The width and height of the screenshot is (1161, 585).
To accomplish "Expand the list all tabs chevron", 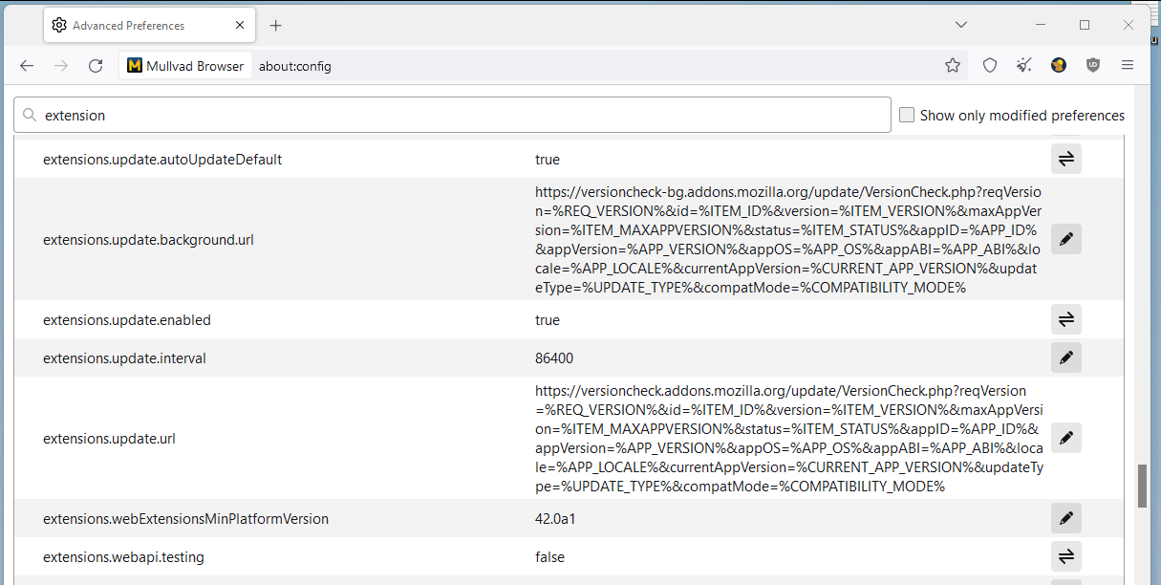I will click(961, 25).
